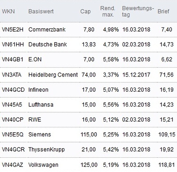Click the Brief column header
177x172 pixels.
pos(163,11)
